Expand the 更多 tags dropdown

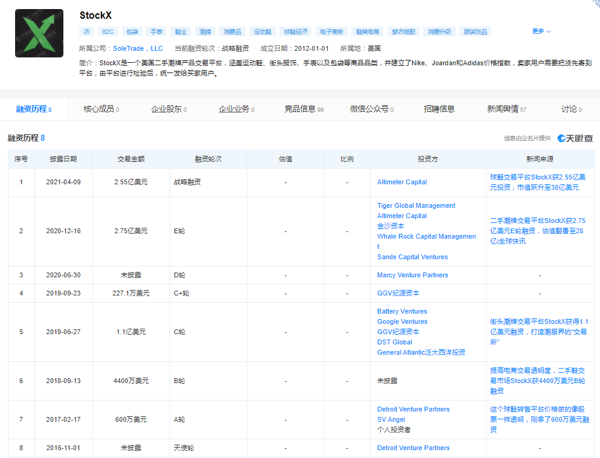click(x=541, y=31)
